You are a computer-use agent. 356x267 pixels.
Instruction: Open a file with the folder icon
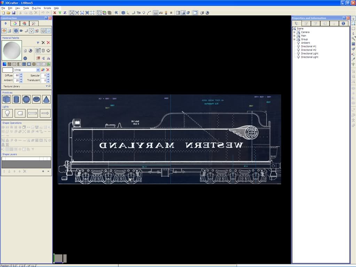click(8, 13)
